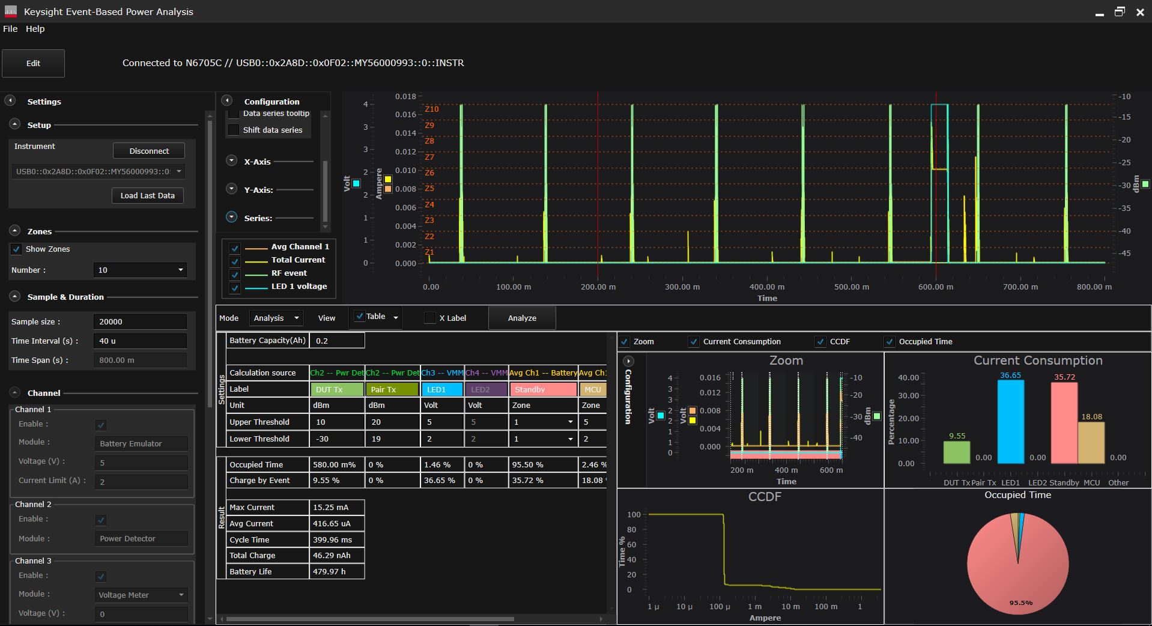The width and height of the screenshot is (1152, 626).
Task: Open the Help menu
Action: 35,28
